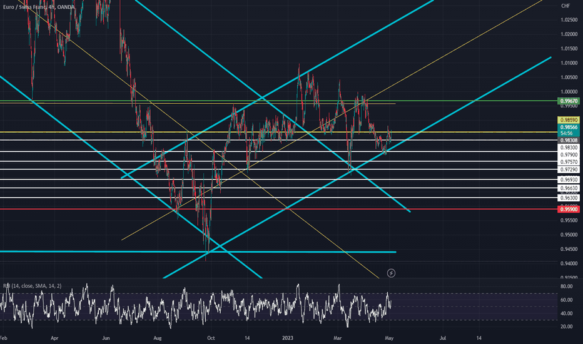Select the yellow 0.98590 price label
Screen dimensions: 583x344
(569, 119)
